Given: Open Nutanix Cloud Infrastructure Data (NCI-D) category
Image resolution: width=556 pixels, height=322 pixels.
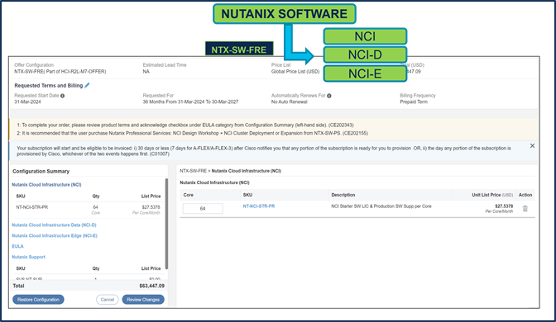Looking at the screenshot, I should pyautogui.click(x=54, y=225).
